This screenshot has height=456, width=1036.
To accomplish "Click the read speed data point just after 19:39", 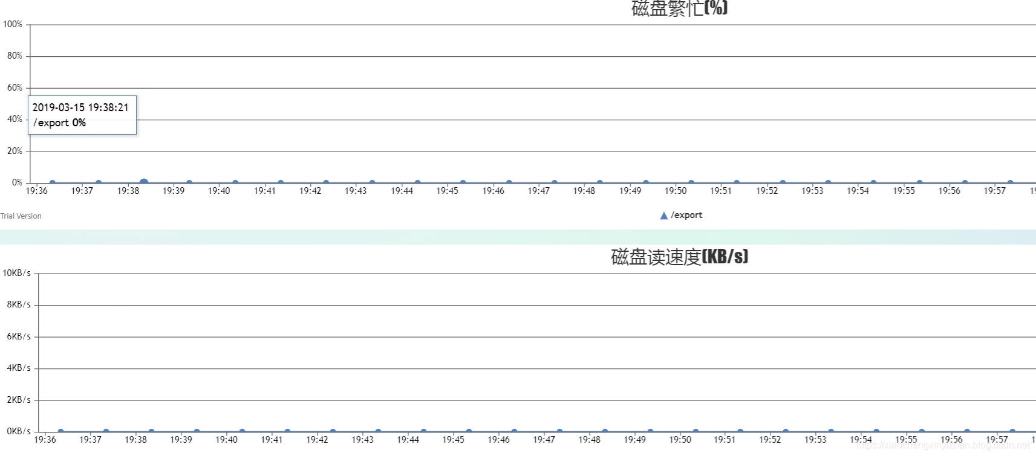I will point(197,431).
